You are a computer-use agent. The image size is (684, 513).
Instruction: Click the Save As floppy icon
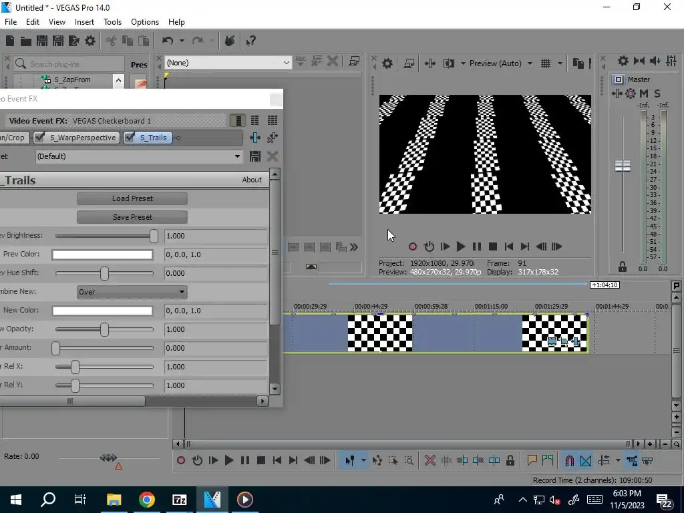click(58, 41)
